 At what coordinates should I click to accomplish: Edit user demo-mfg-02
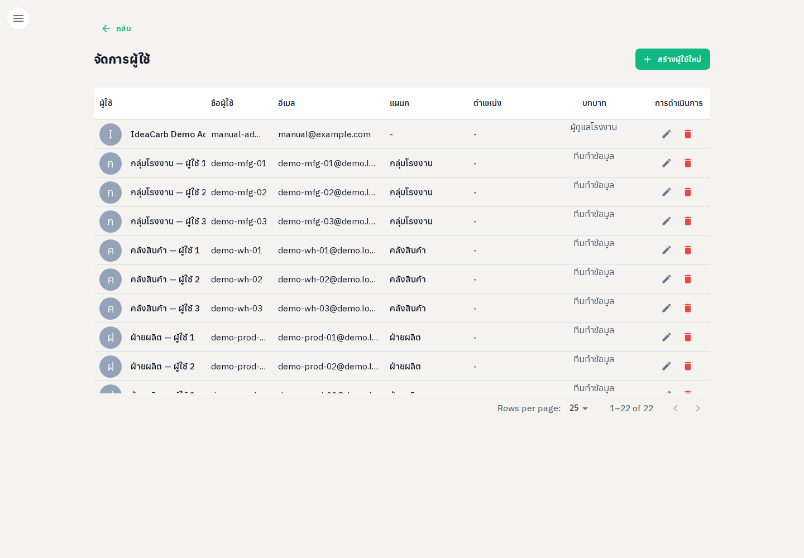(667, 192)
